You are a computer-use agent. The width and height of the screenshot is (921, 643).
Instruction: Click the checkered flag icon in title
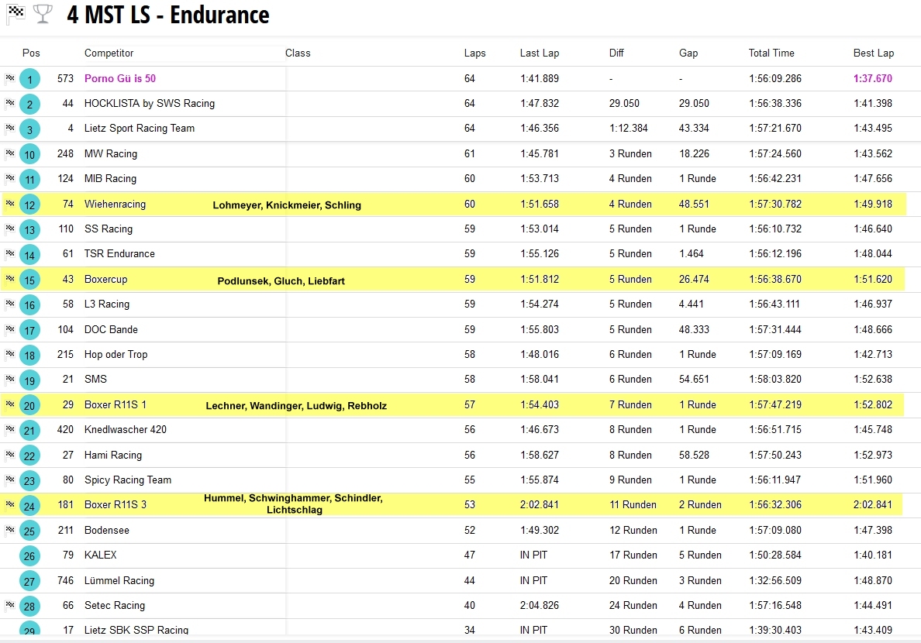[x=16, y=14]
